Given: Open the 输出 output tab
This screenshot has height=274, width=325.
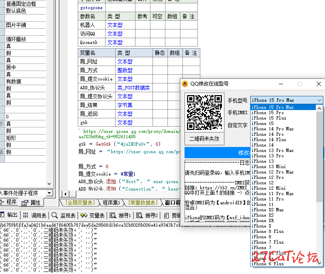Looking at the screenshot, I should point(9,215).
